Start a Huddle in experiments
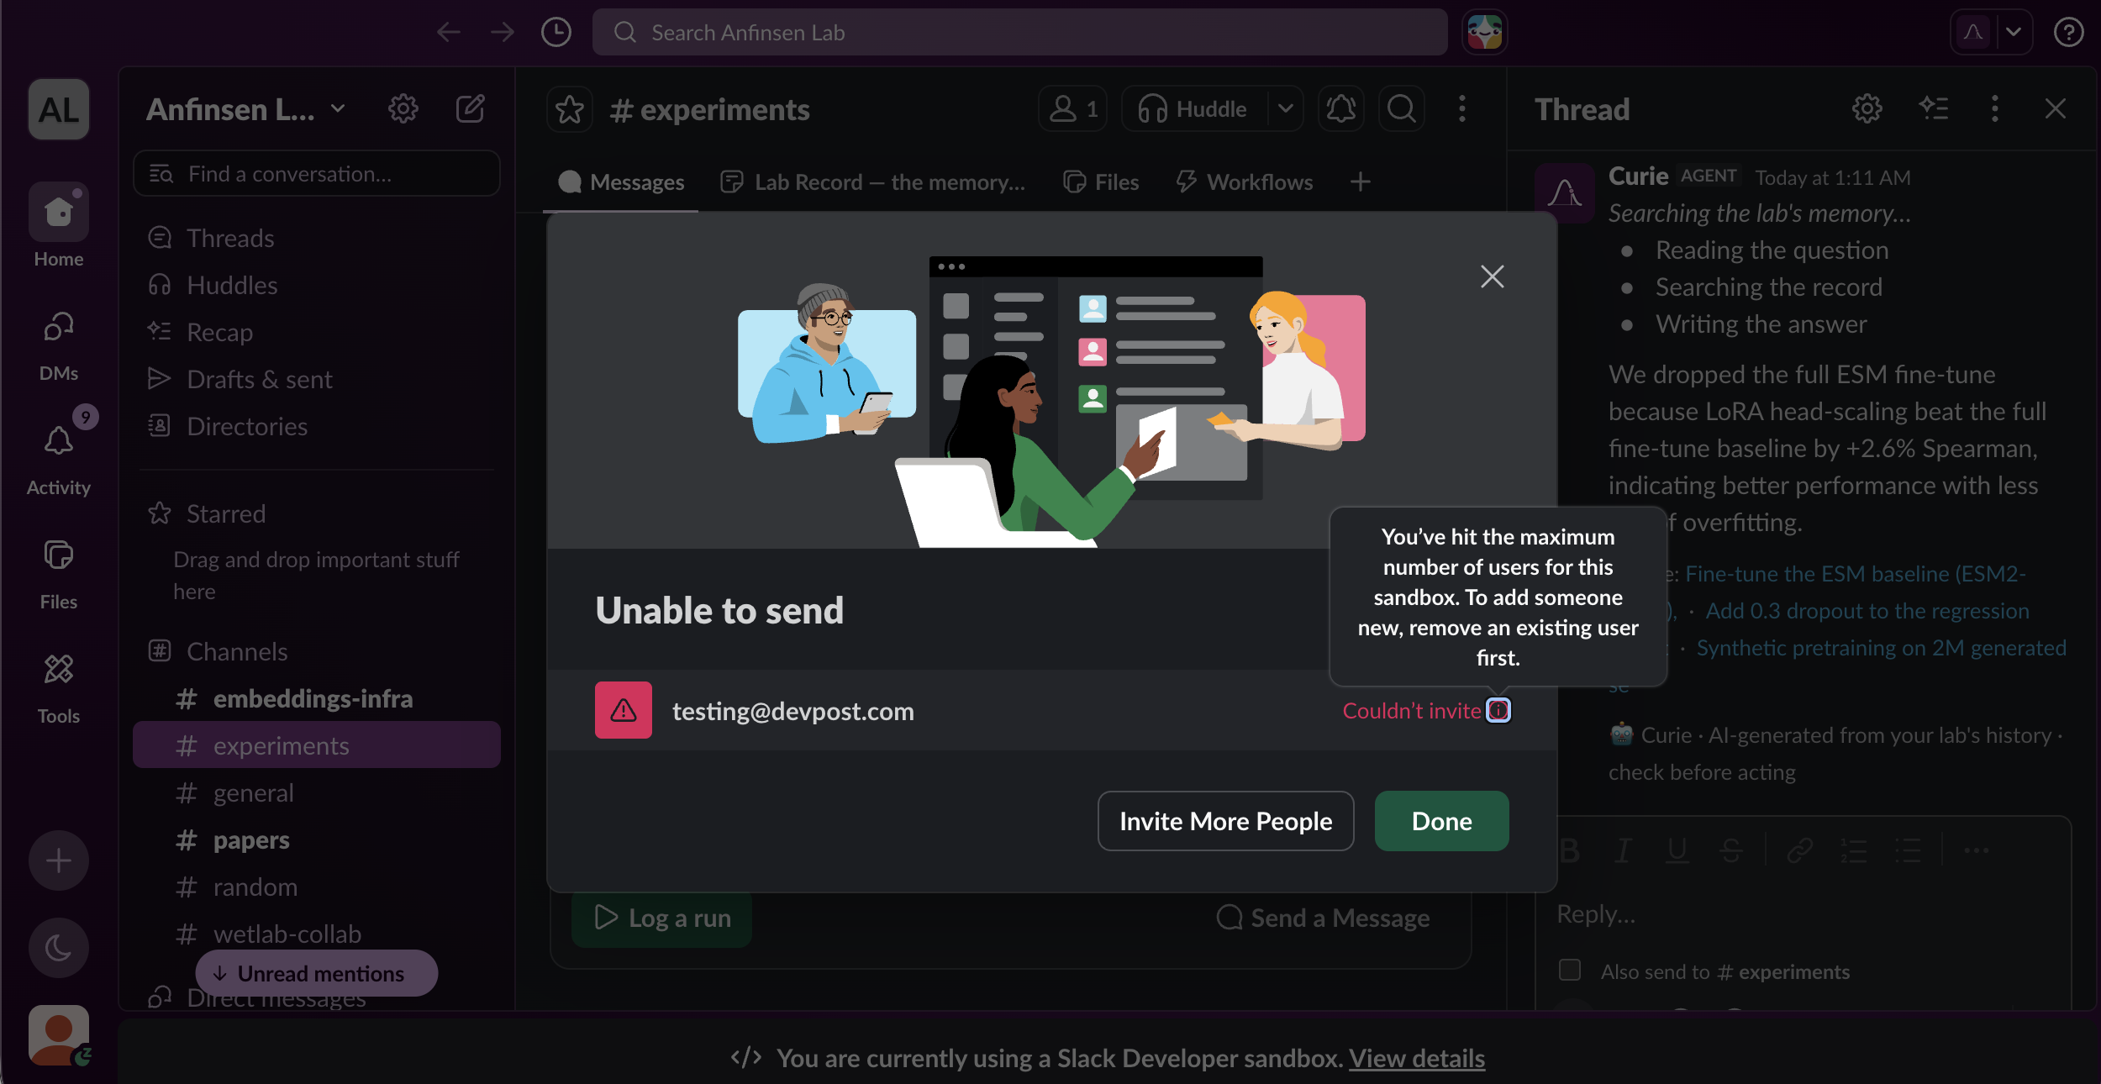Viewport: 2101px width, 1084px height. (x=1193, y=109)
